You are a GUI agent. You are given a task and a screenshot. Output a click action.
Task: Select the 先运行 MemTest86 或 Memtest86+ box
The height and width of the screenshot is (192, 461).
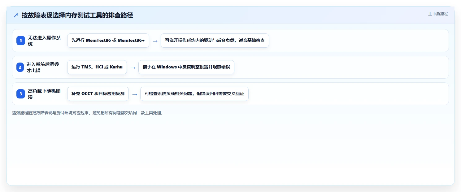click(108, 41)
